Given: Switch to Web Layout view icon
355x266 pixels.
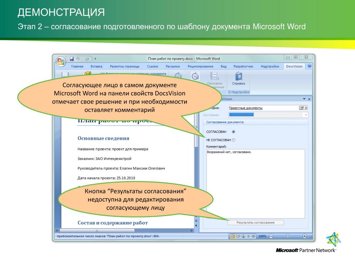Looking at the screenshot, I should tap(243, 236).
